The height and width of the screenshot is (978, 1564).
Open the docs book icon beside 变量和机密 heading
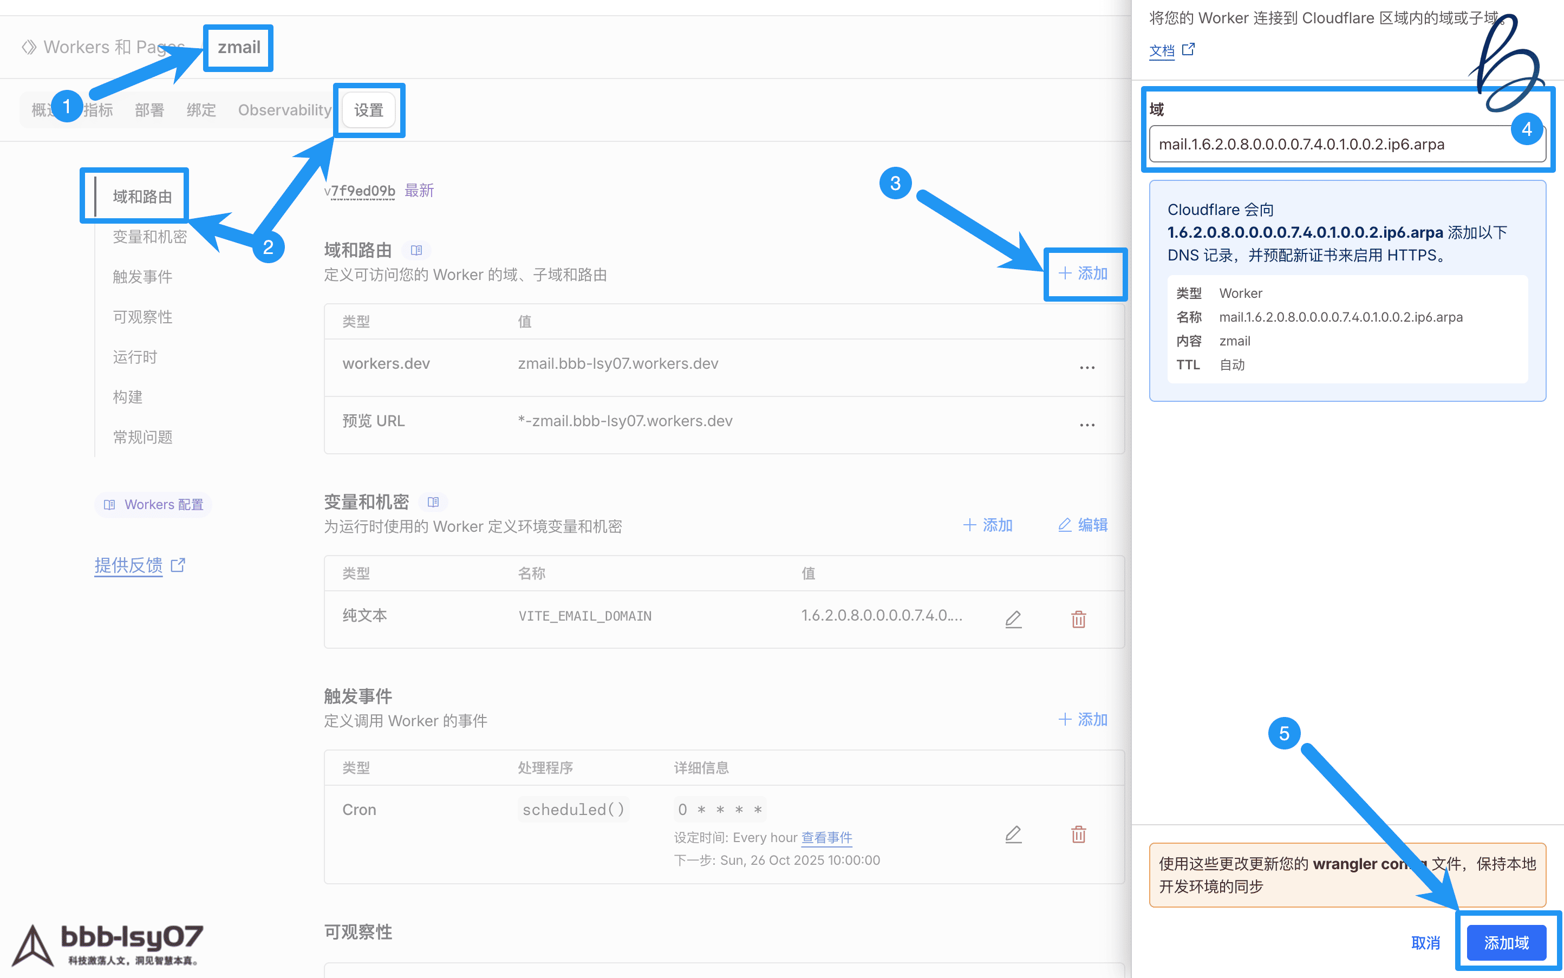point(433,502)
